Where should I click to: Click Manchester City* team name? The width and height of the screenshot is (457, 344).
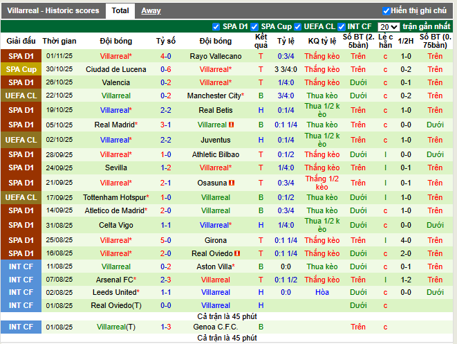pyautogui.click(x=216, y=96)
